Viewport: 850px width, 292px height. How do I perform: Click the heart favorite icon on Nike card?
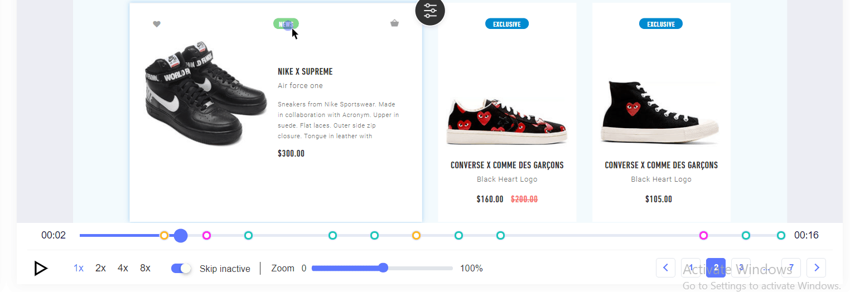pos(157,24)
